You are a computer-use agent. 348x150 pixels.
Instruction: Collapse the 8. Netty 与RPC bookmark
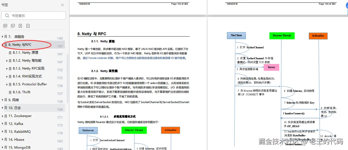[2, 44]
